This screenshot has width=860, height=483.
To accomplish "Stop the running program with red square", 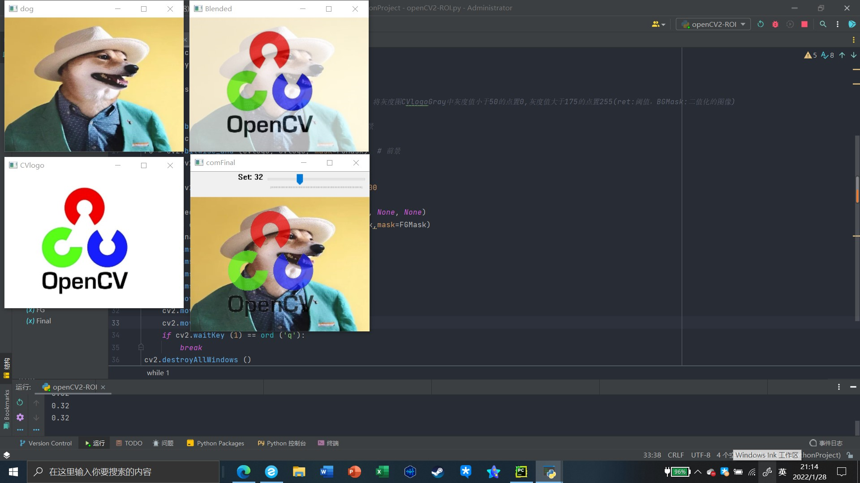I will [804, 24].
